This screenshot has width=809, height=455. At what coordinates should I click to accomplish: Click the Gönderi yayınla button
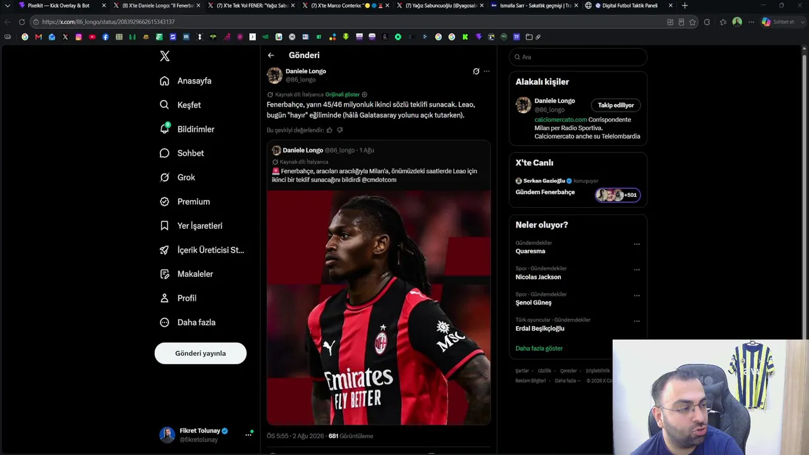pyautogui.click(x=200, y=353)
